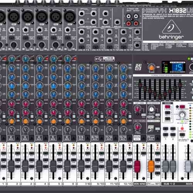Toggle the channel 2 Low Cut switch
This screenshot has width=193, height=193.
(x=12, y=38)
